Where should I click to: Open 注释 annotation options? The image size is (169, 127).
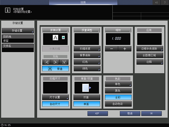click(x=150, y=62)
